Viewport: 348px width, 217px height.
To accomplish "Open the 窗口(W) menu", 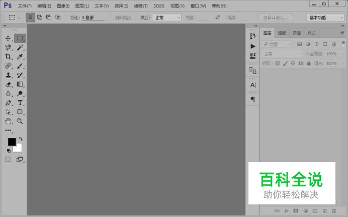I will coord(198,6).
